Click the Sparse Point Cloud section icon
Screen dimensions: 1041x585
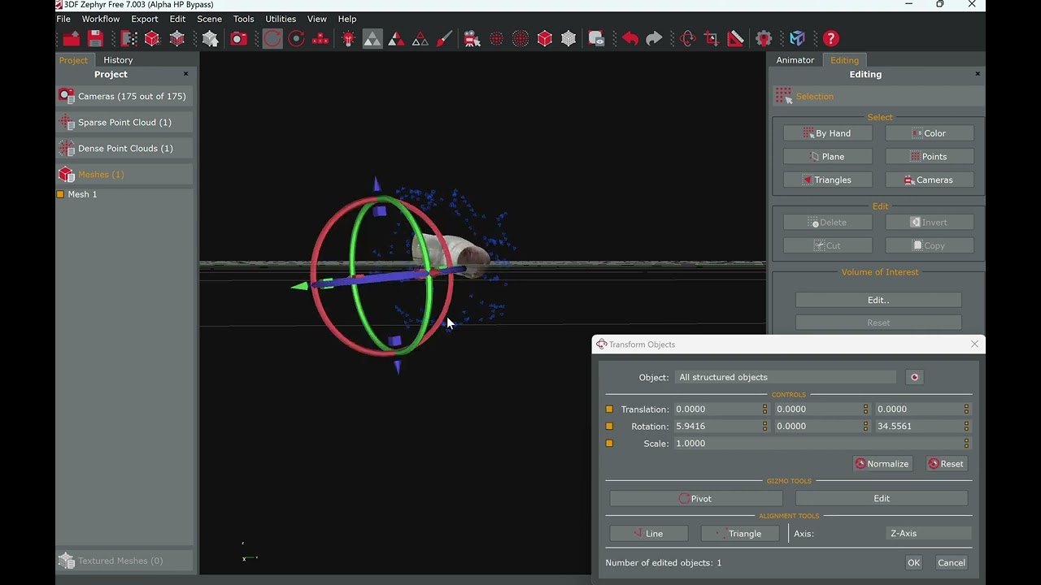click(x=67, y=122)
